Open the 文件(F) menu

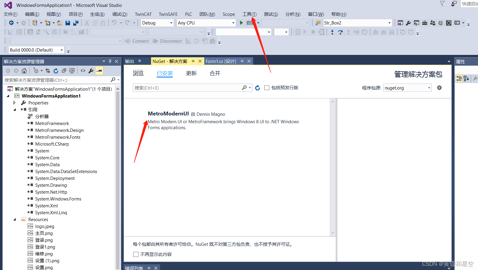10,14
